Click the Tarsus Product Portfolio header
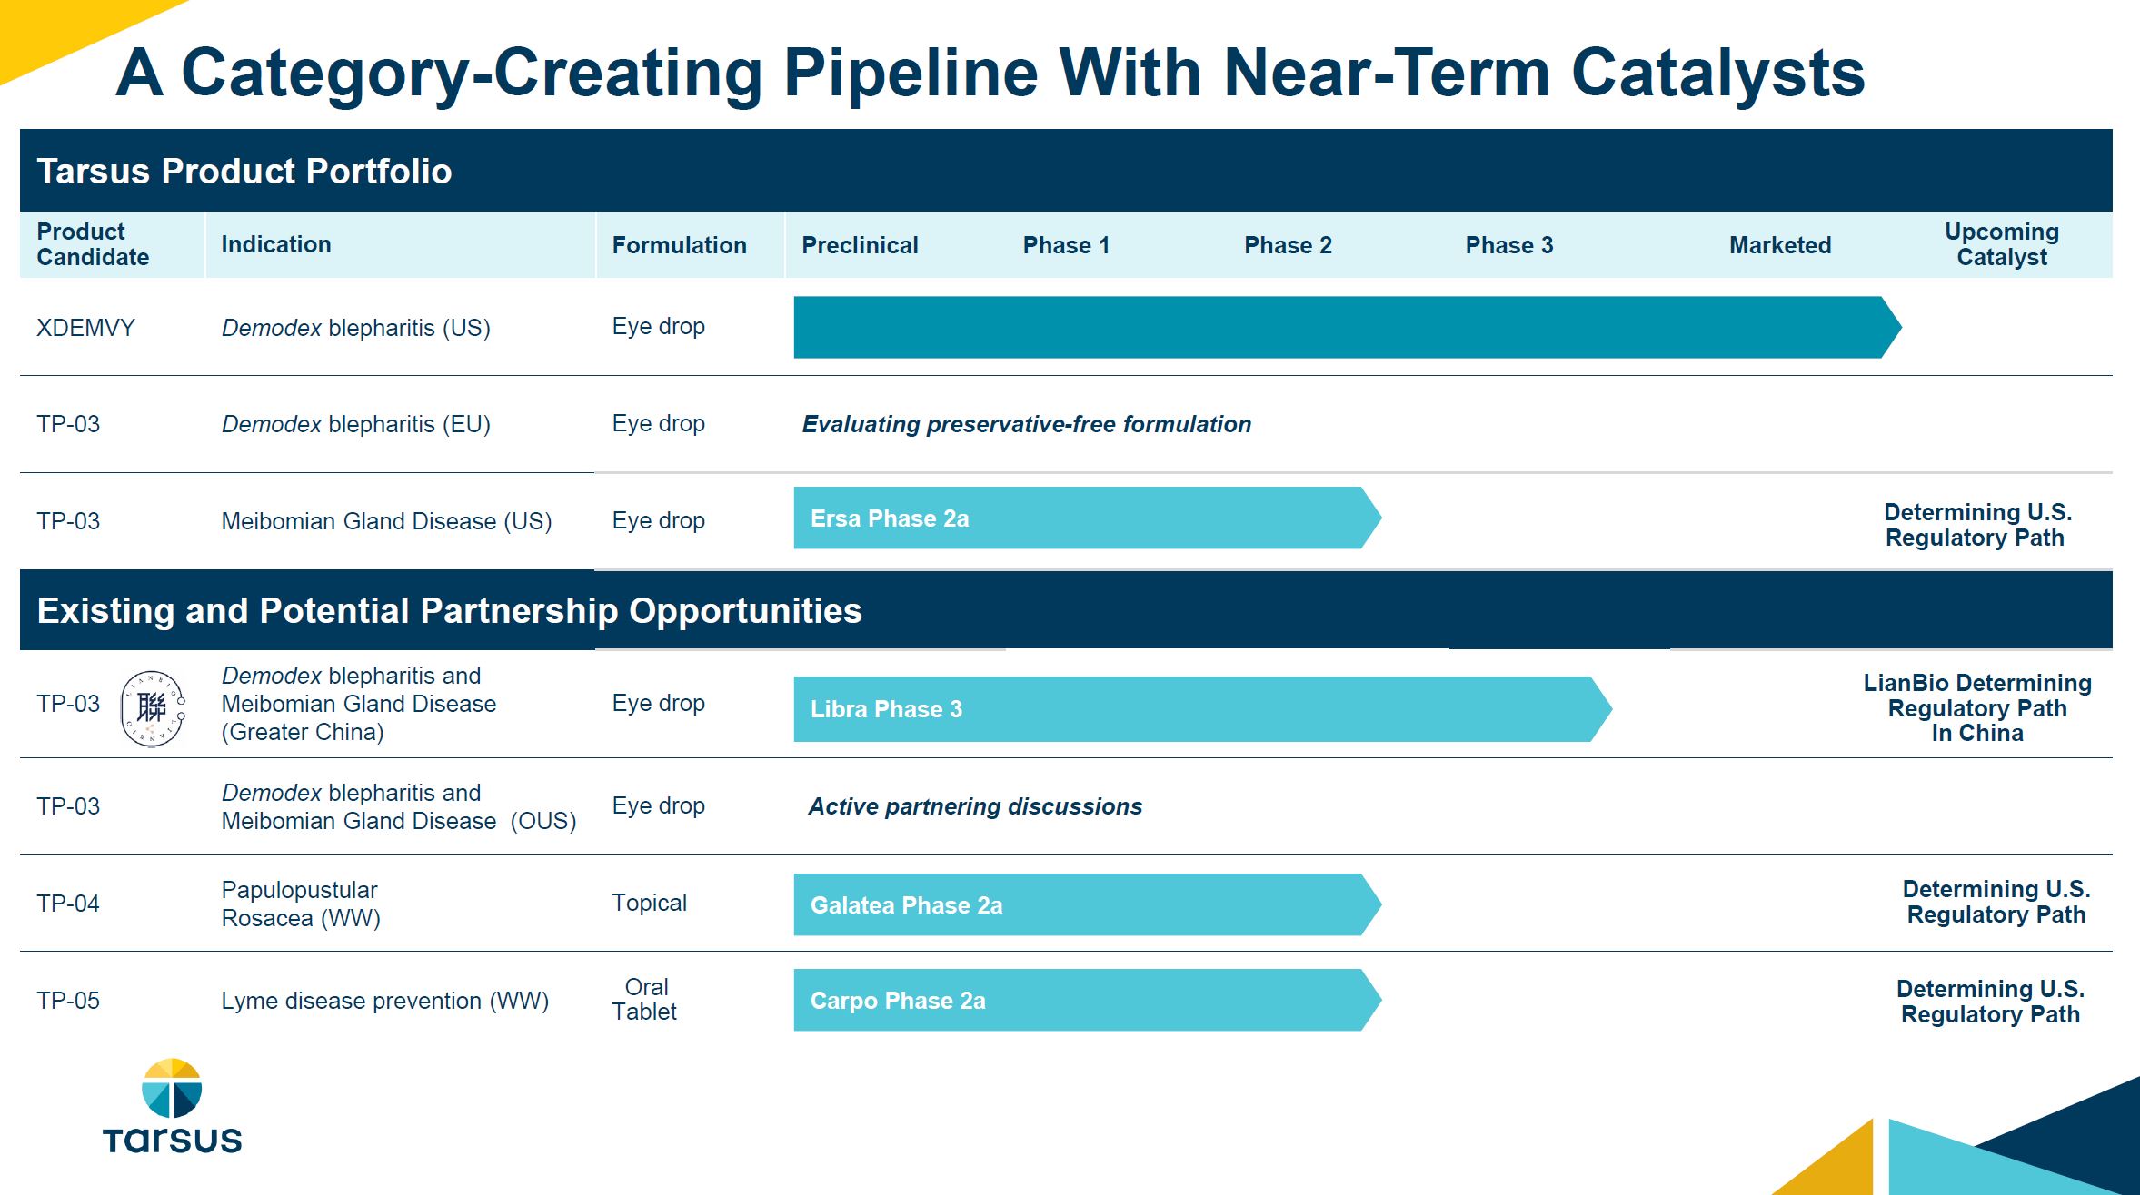The width and height of the screenshot is (2140, 1195). point(244,172)
